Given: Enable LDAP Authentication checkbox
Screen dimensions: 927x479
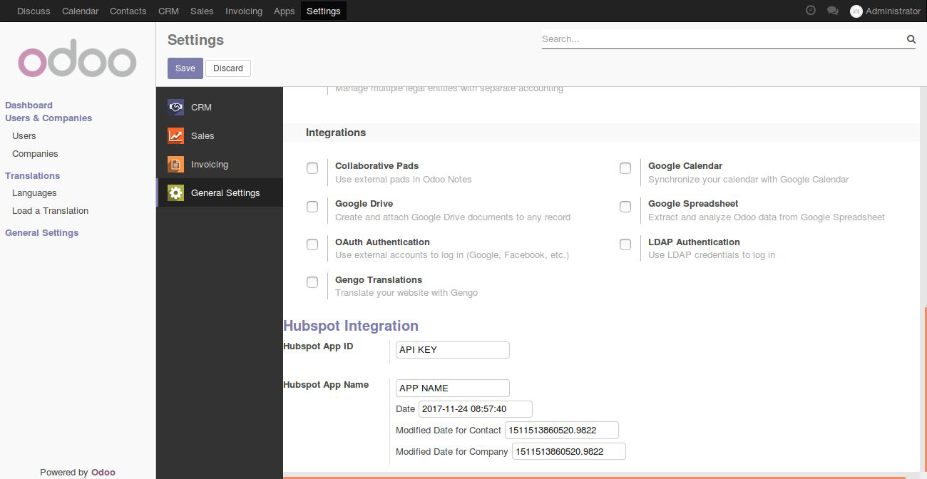Looking at the screenshot, I should [625, 244].
